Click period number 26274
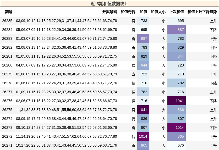This screenshot has height=150, width=219. (7, 119)
